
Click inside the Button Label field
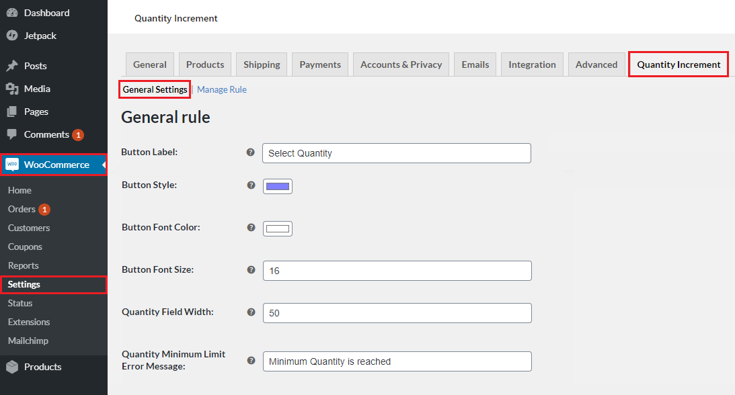coord(396,152)
